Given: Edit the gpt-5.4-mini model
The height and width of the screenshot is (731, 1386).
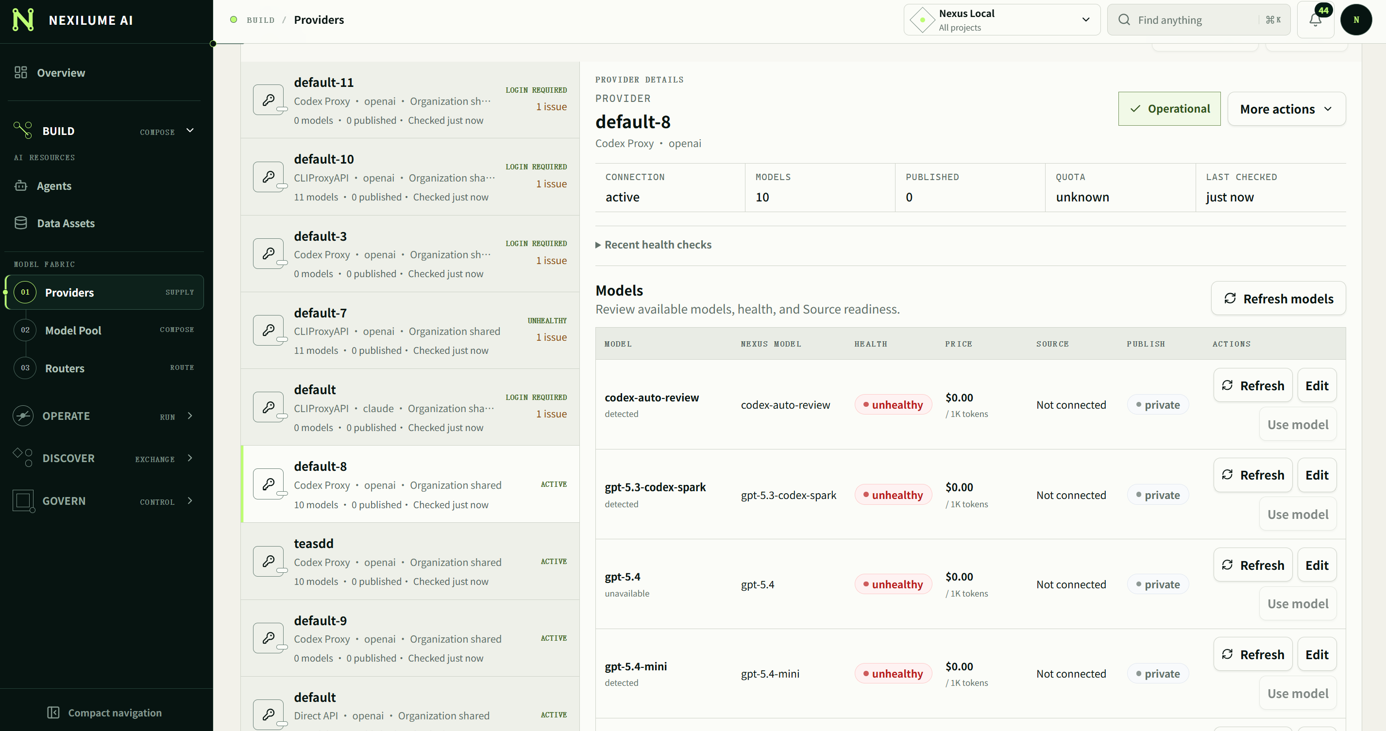Looking at the screenshot, I should coord(1317,654).
